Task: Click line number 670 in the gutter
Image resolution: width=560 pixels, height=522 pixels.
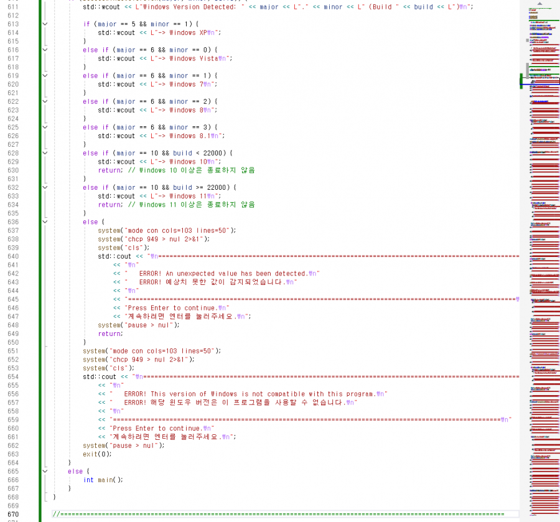Action: [13, 514]
